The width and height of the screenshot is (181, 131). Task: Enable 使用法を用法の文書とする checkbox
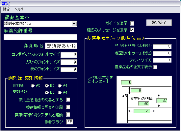pyautogui.click(x=68, y=100)
